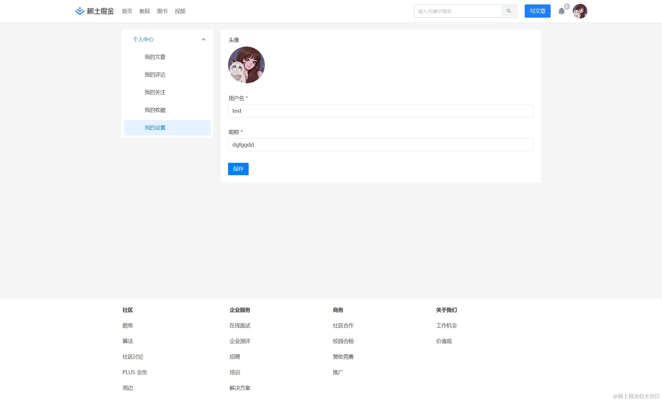This screenshot has width=662, height=401.
Task: Click the 写文章 button
Action: (x=537, y=11)
